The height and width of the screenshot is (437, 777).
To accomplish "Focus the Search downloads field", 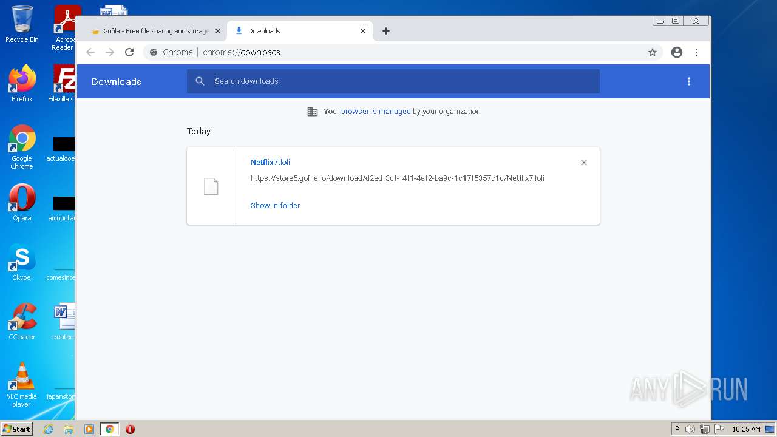I will 393,81.
